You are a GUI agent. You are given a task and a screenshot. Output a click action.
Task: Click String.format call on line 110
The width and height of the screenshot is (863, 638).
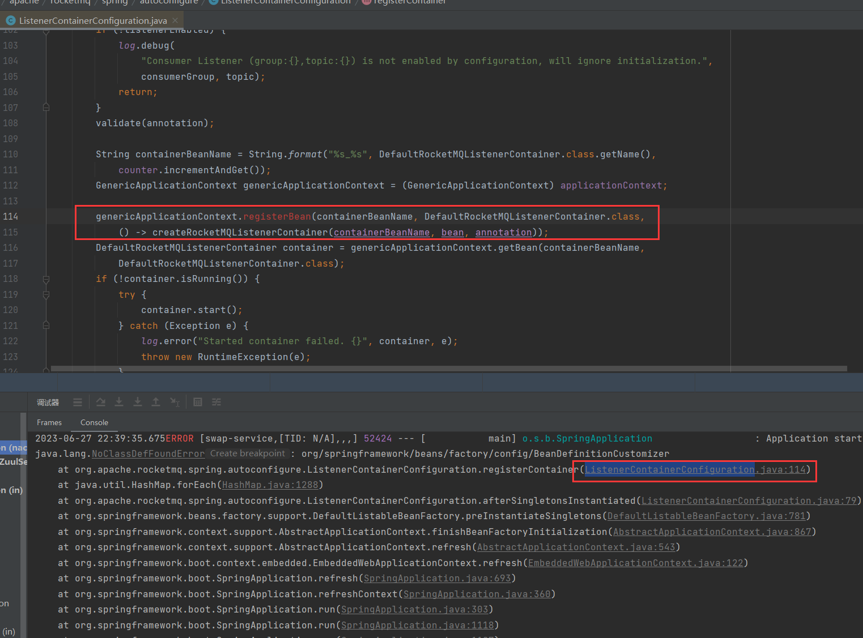(286, 155)
